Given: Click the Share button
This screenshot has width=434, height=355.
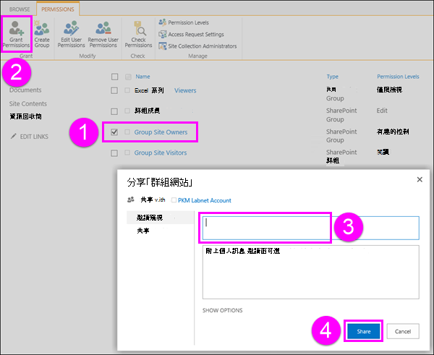Looking at the screenshot, I should pos(364,331).
